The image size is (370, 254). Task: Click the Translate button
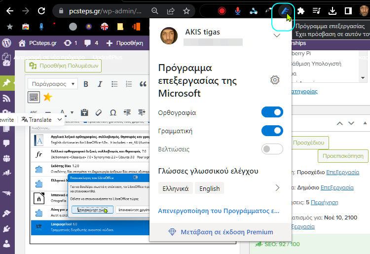37,119
